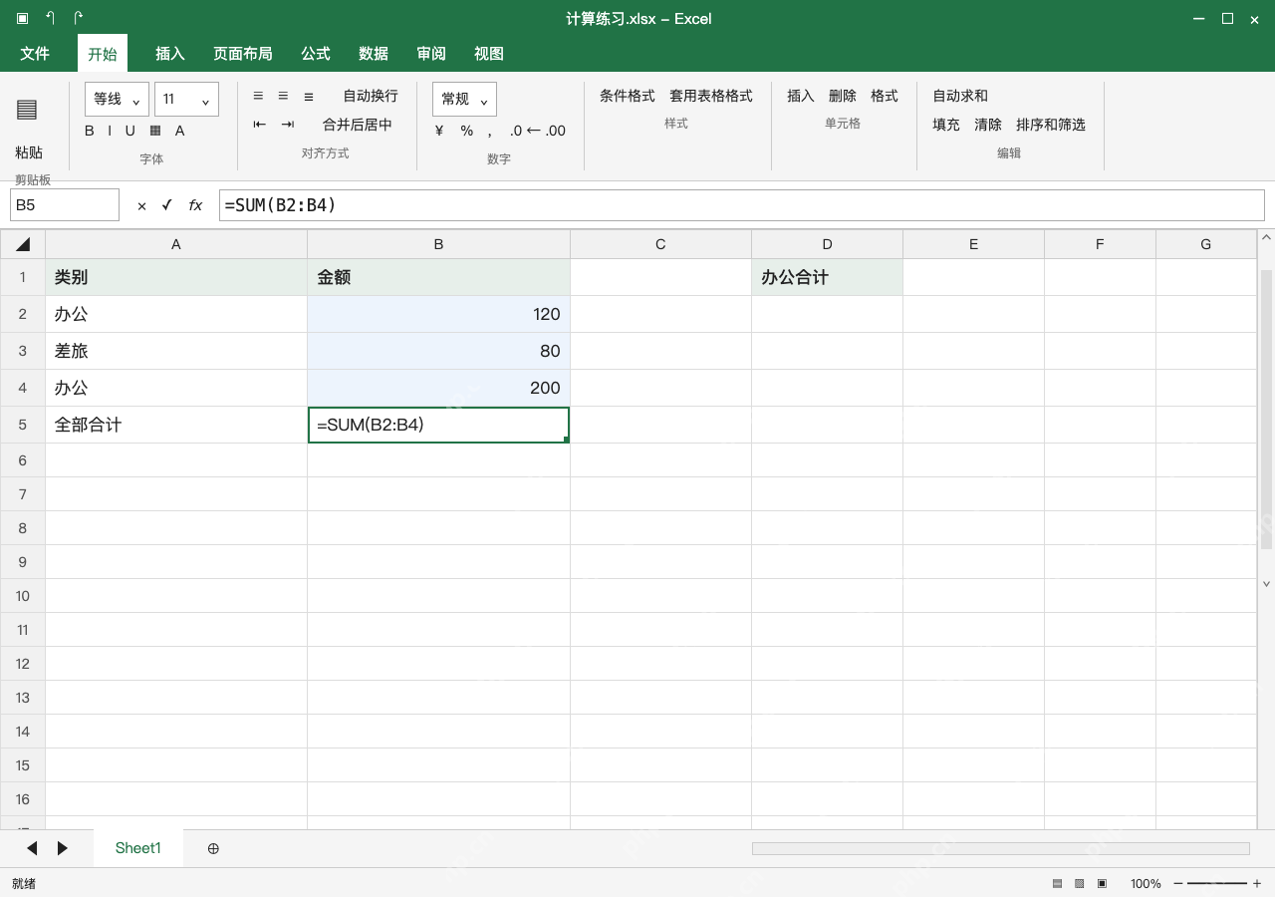Open Insert Function fx dialog
Viewport: 1275px width, 897px height.
(195, 205)
